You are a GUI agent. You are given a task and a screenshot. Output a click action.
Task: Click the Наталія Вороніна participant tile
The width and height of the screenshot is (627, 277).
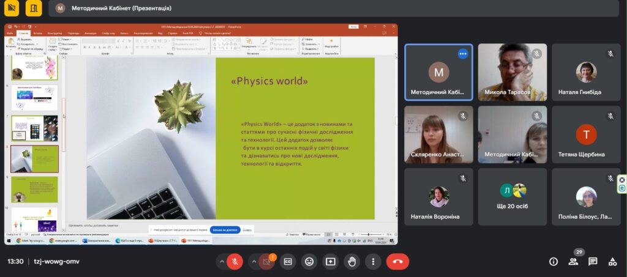[x=438, y=197]
